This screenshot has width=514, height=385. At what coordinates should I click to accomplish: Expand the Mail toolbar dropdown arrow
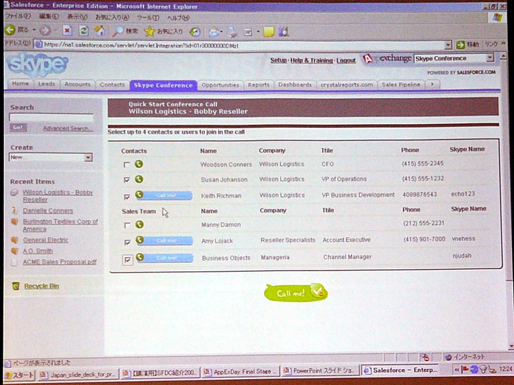coord(222,32)
